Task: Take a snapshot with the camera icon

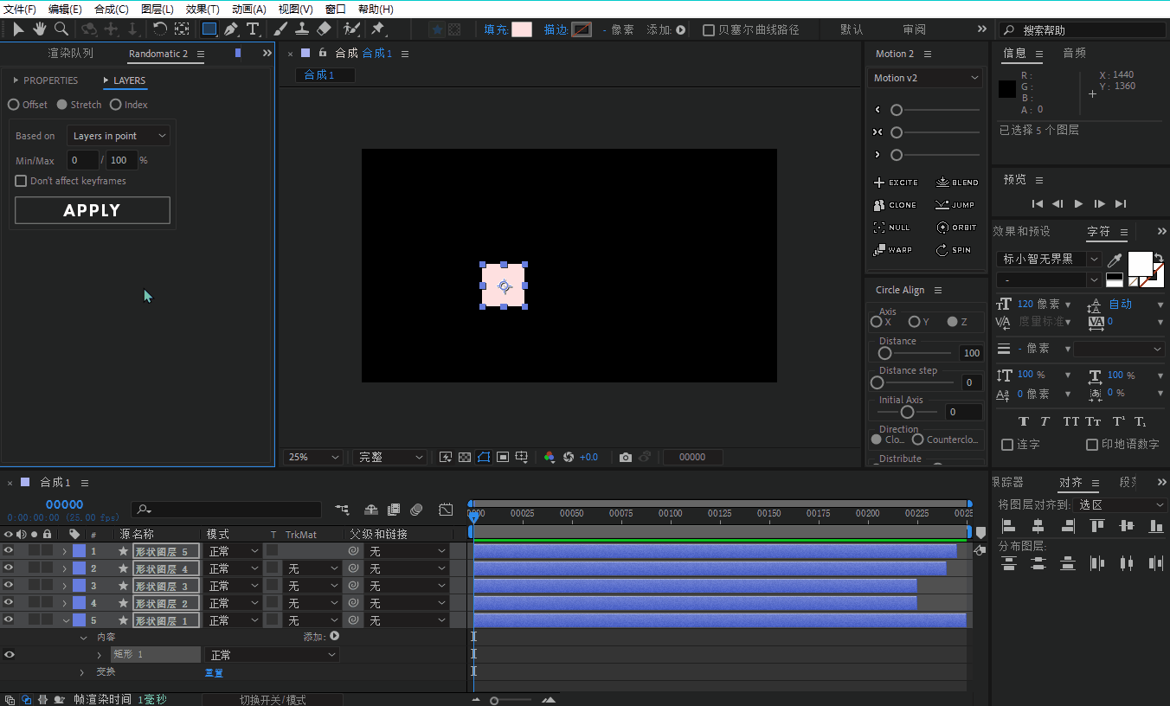Action: tap(625, 457)
